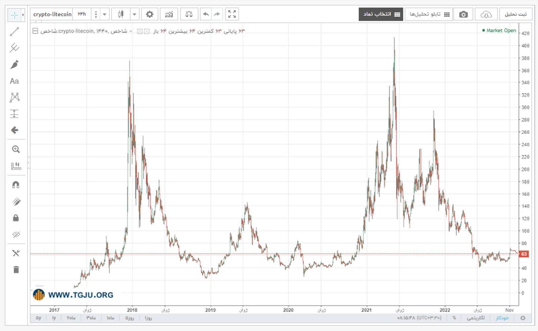Redo the chart action
Screen dimensions: 538x331
217,14
